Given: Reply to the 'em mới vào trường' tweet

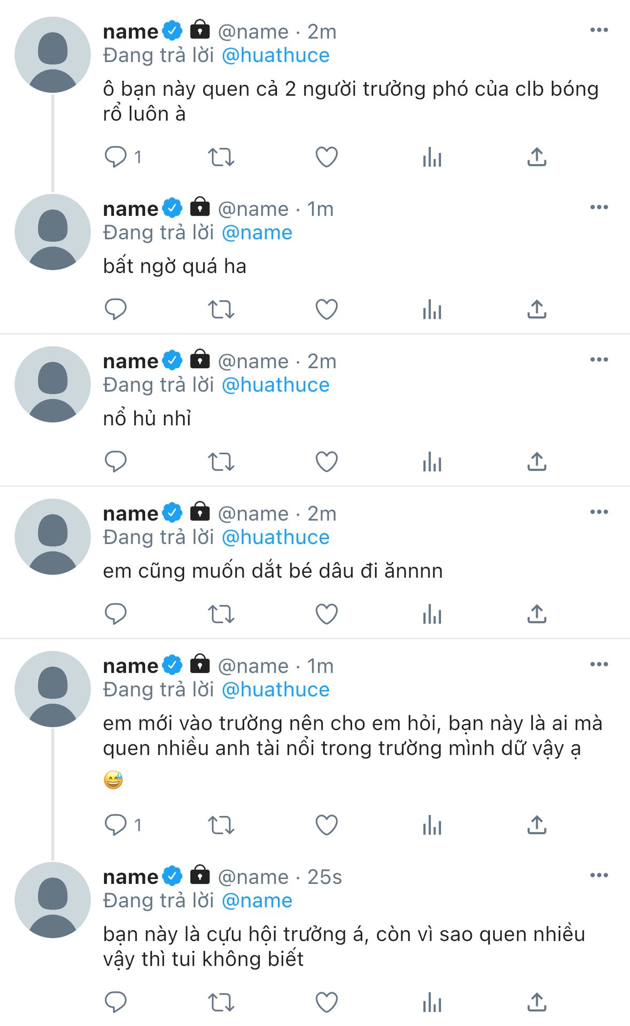Looking at the screenshot, I should click(115, 825).
